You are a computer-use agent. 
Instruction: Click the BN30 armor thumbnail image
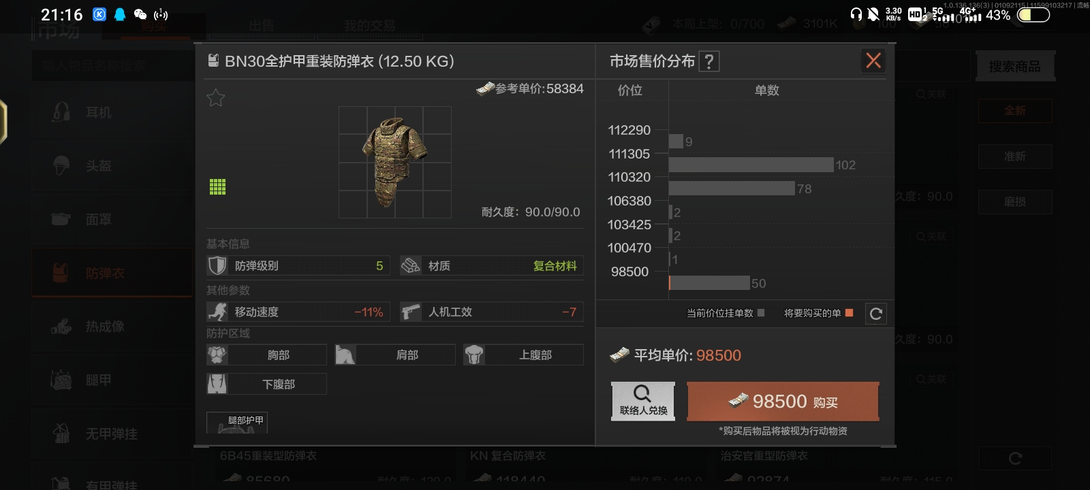[x=395, y=162]
